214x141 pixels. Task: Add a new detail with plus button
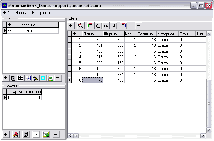(71, 26)
